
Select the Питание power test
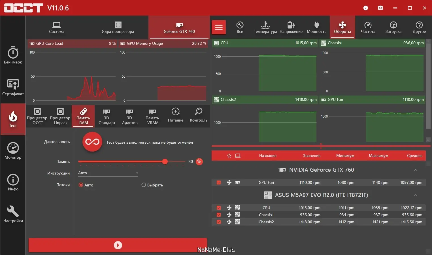coord(176,116)
